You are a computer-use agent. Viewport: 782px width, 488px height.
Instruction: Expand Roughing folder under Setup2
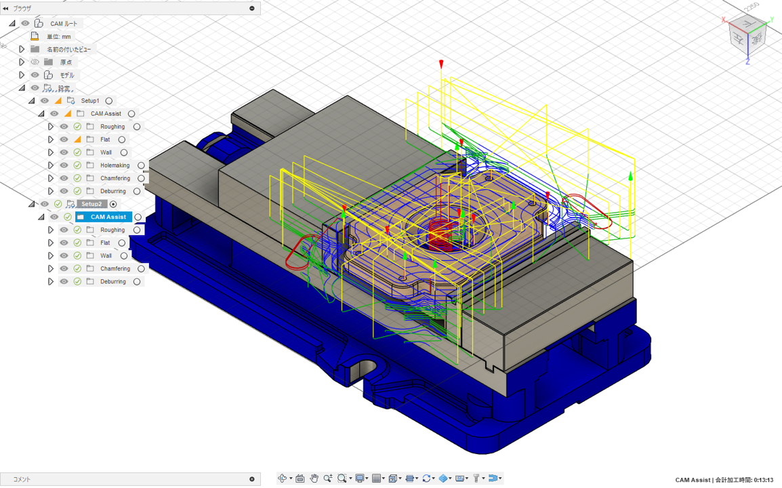pos(50,230)
